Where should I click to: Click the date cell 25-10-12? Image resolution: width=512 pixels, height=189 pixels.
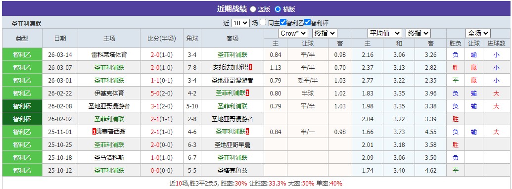click(60, 170)
